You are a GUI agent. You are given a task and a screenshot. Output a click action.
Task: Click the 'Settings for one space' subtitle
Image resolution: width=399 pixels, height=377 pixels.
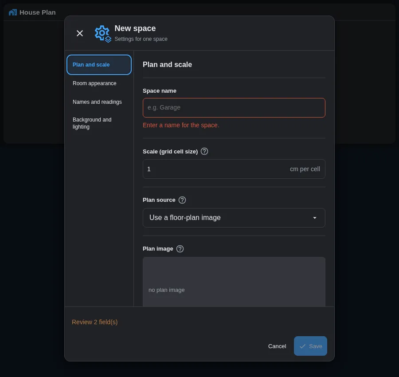(141, 39)
